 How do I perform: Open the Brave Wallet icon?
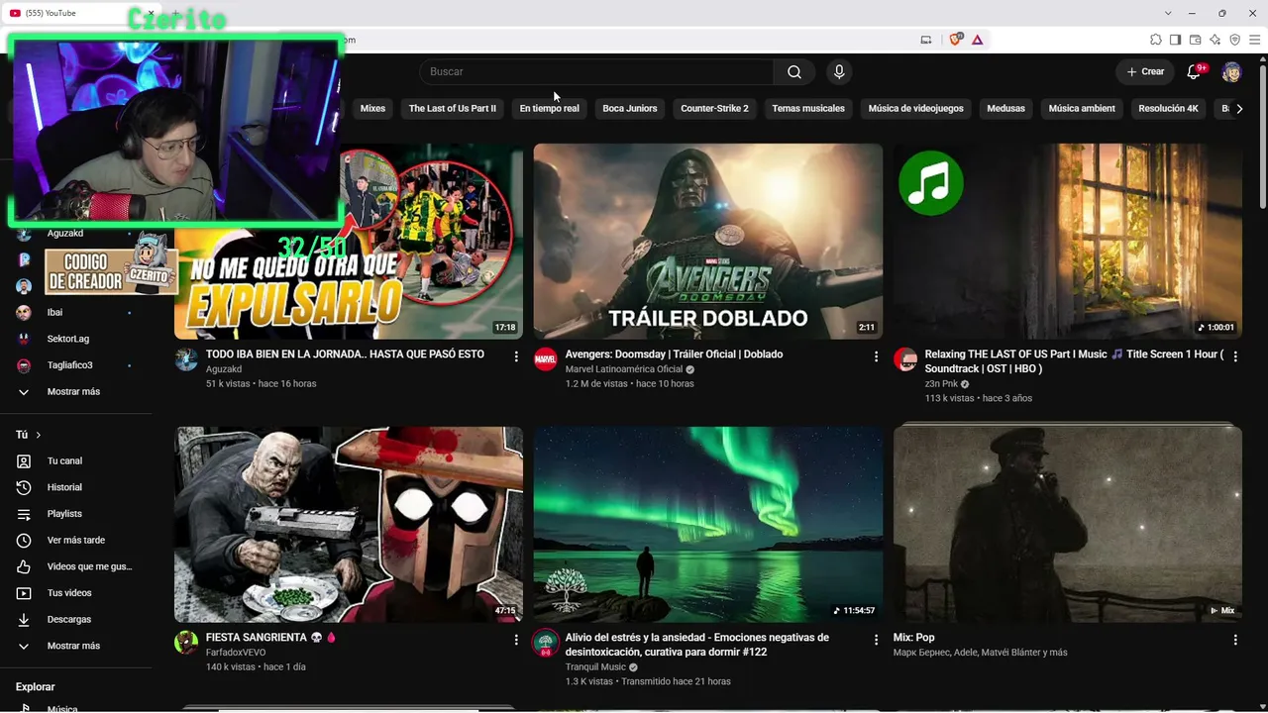[x=1195, y=40]
